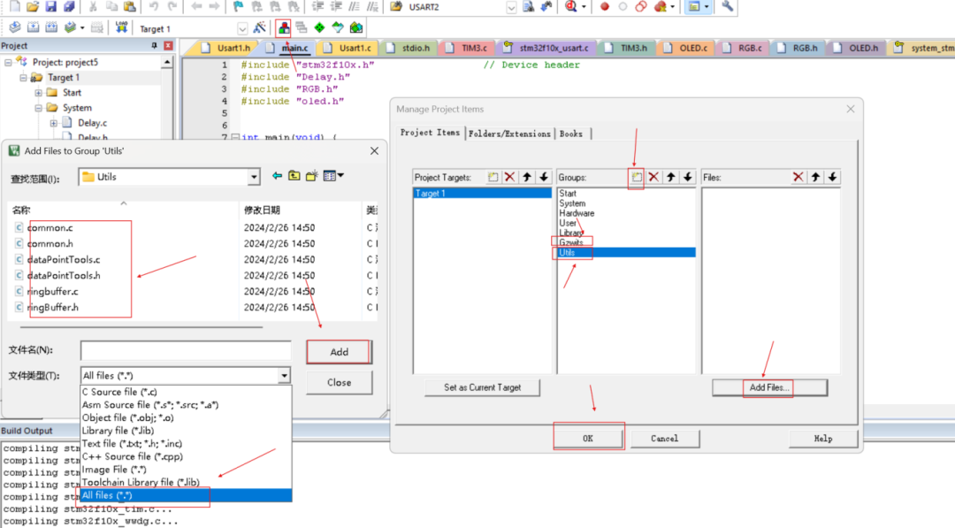
Task: Create a new file from the toolbar
Action: (x=14, y=7)
